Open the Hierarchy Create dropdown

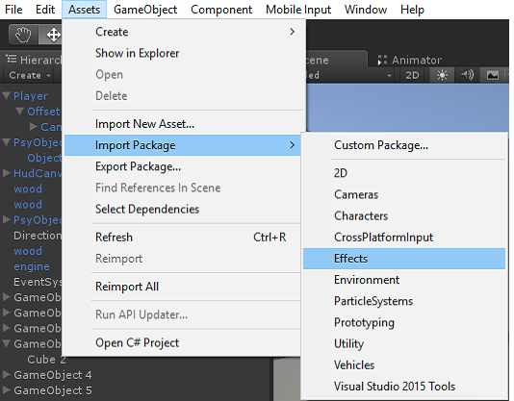30,75
